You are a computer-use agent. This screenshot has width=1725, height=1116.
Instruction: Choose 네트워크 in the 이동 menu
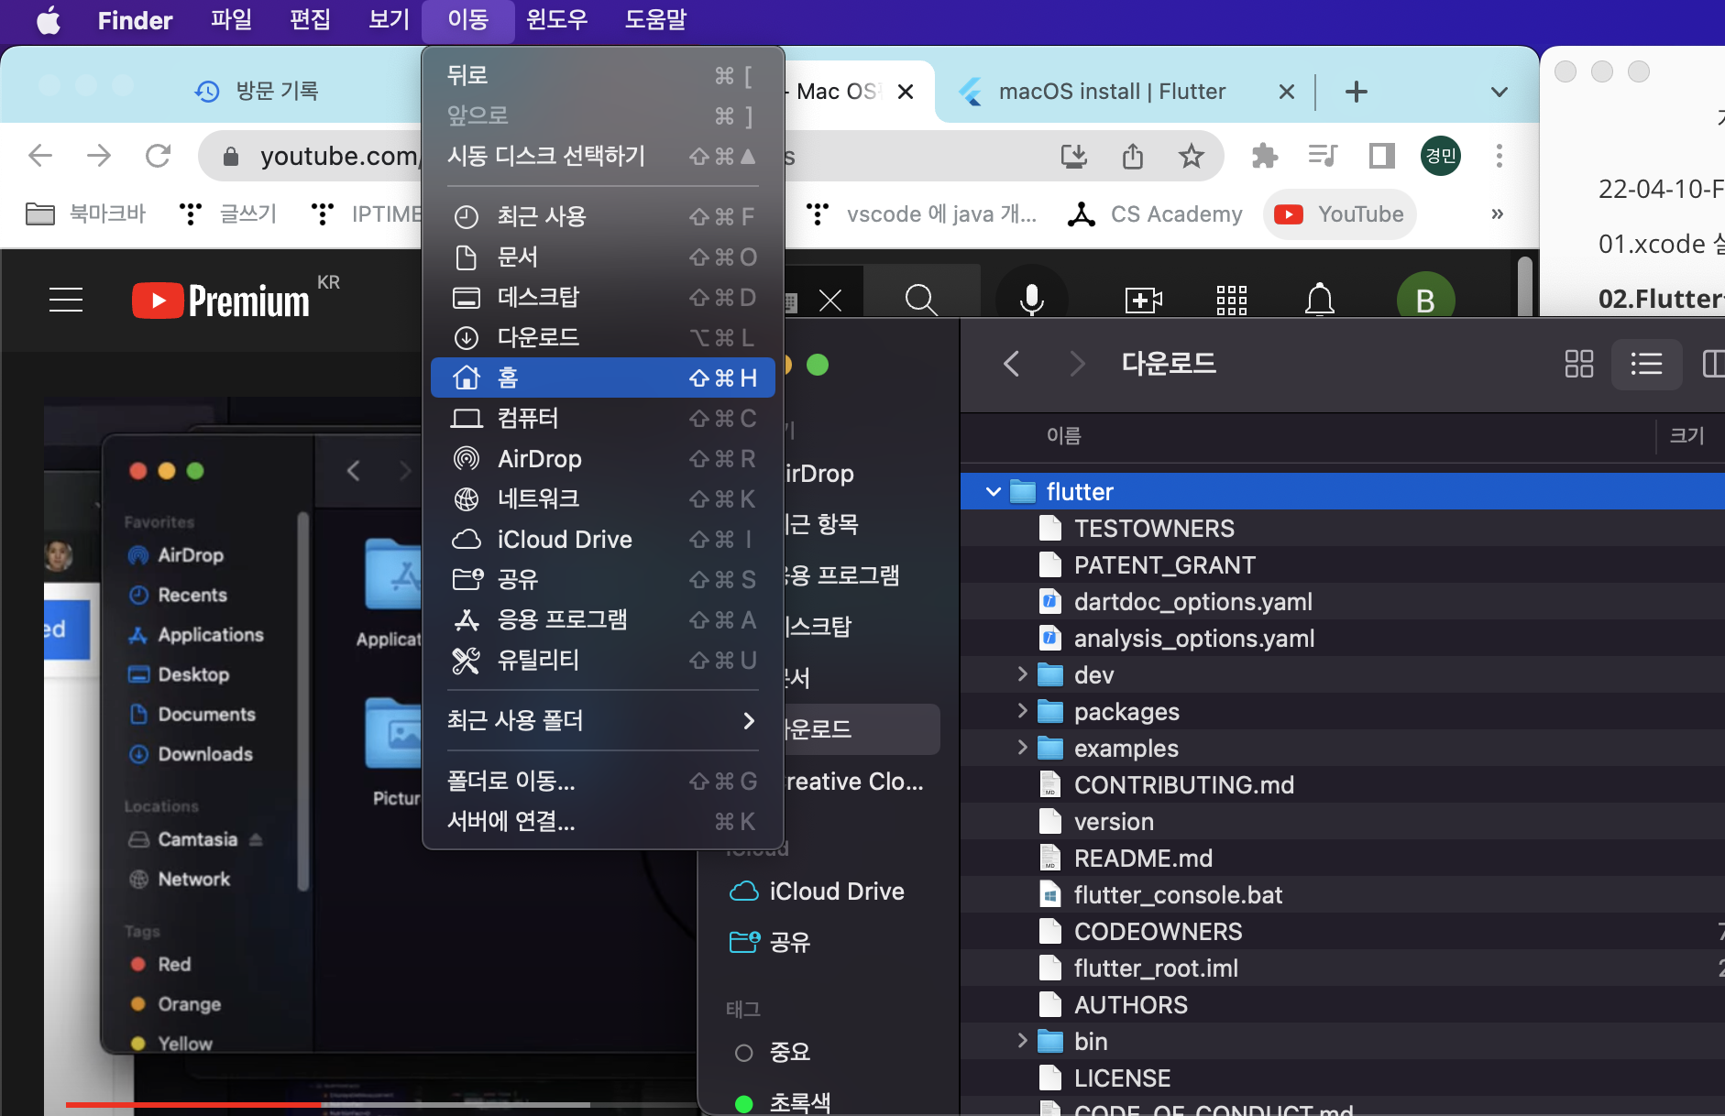603,498
